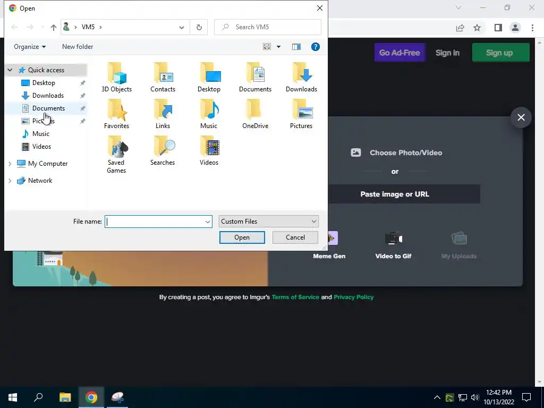Select My Computer in navigation pane
The height and width of the screenshot is (408, 544).
click(48, 164)
